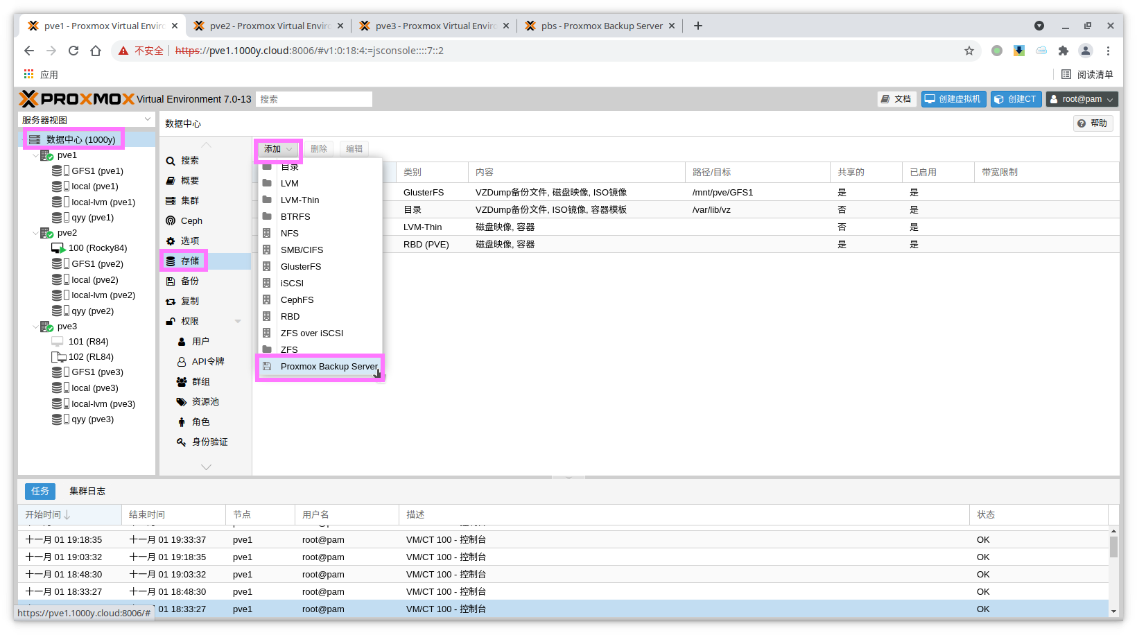The width and height of the screenshot is (1137, 635).
Task: Open the Help button in datacenter panel
Action: pyautogui.click(x=1093, y=123)
